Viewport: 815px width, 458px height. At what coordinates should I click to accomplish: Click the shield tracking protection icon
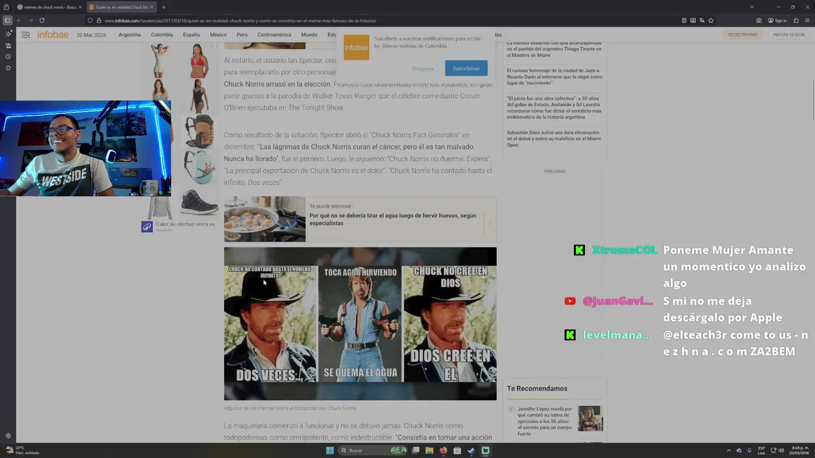[90, 20]
